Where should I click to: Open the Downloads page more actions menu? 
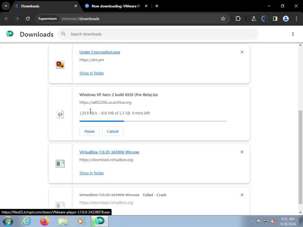pyautogui.click(x=293, y=34)
